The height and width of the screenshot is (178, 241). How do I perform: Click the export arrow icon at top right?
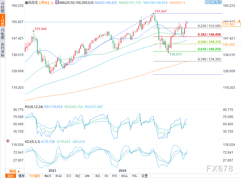point(220,2)
